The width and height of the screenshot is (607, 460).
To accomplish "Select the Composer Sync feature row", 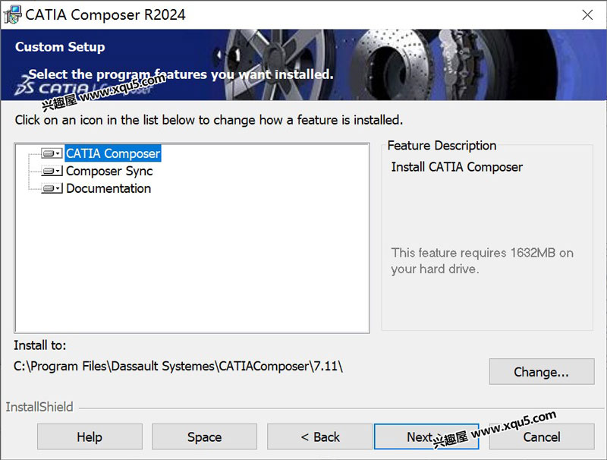I will (109, 171).
